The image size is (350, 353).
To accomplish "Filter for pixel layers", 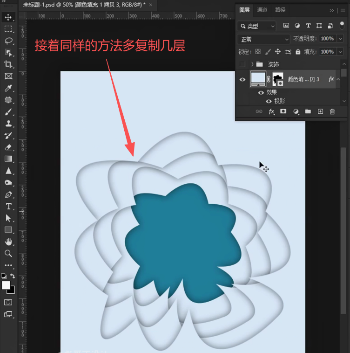I will coord(286,26).
